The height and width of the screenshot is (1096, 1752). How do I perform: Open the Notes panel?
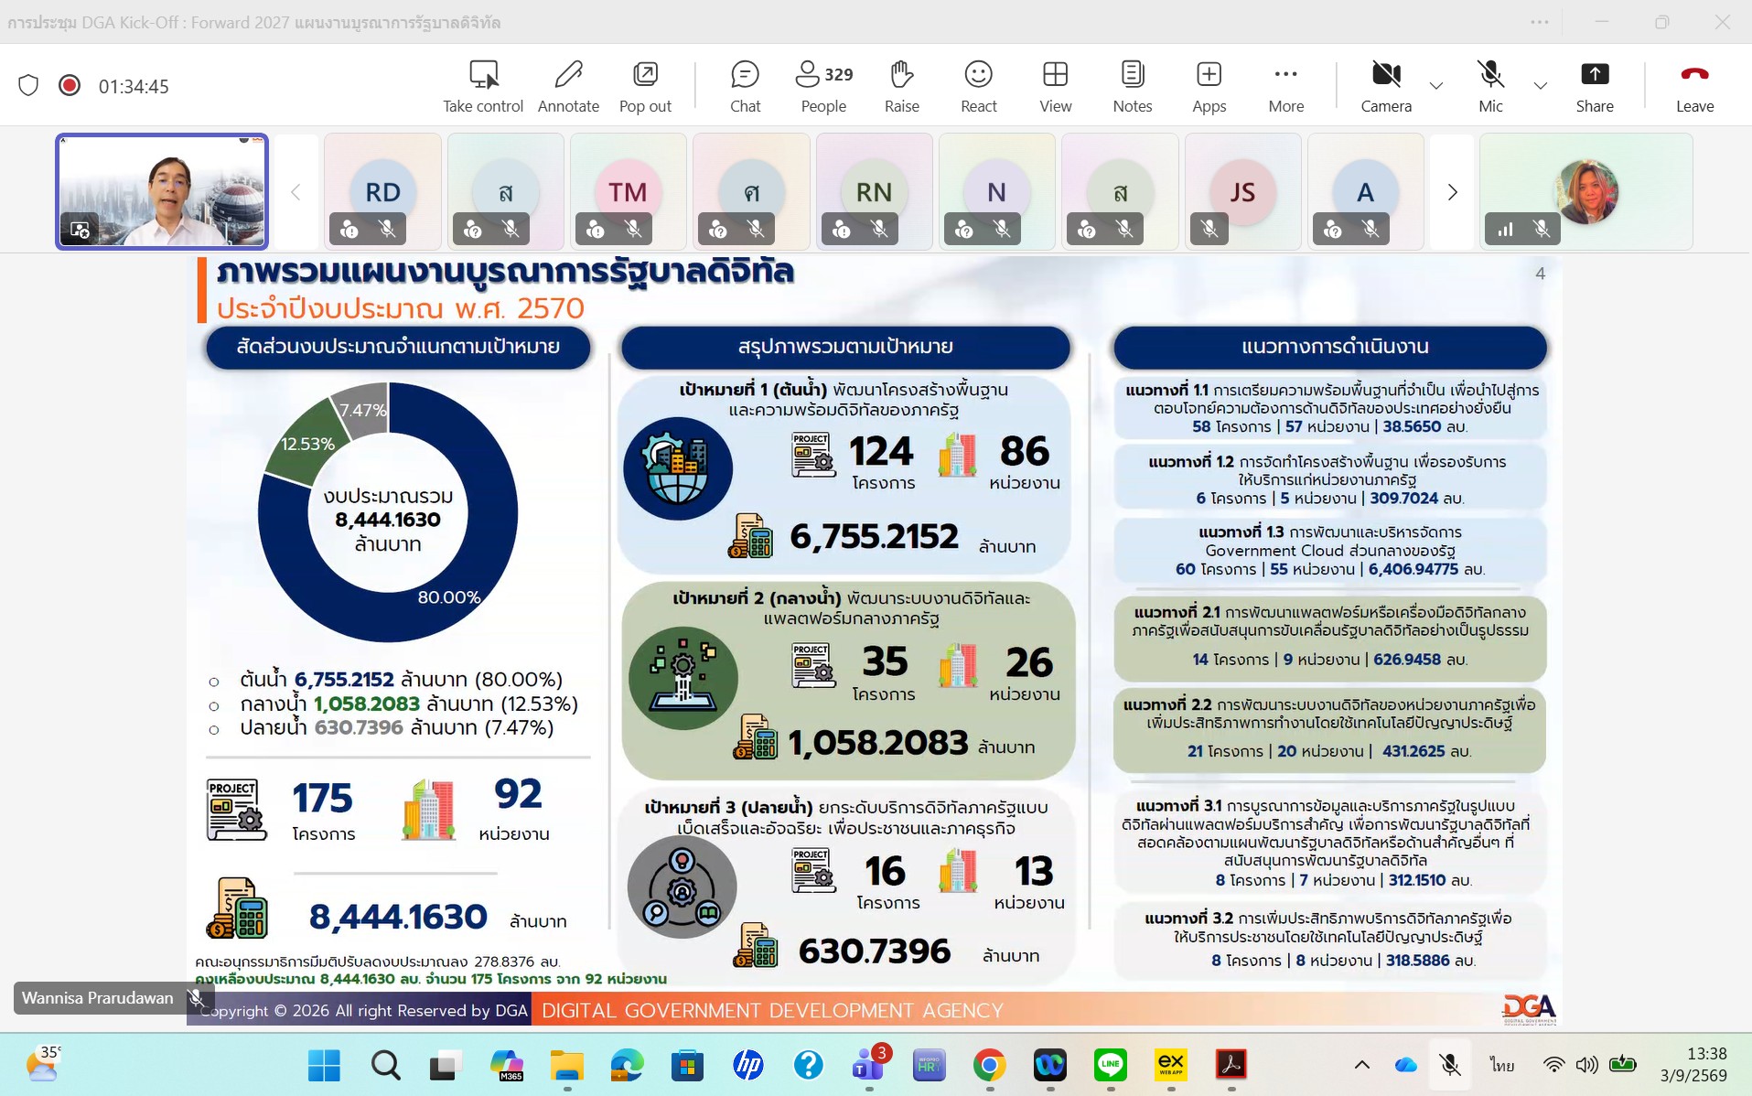(1132, 86)
